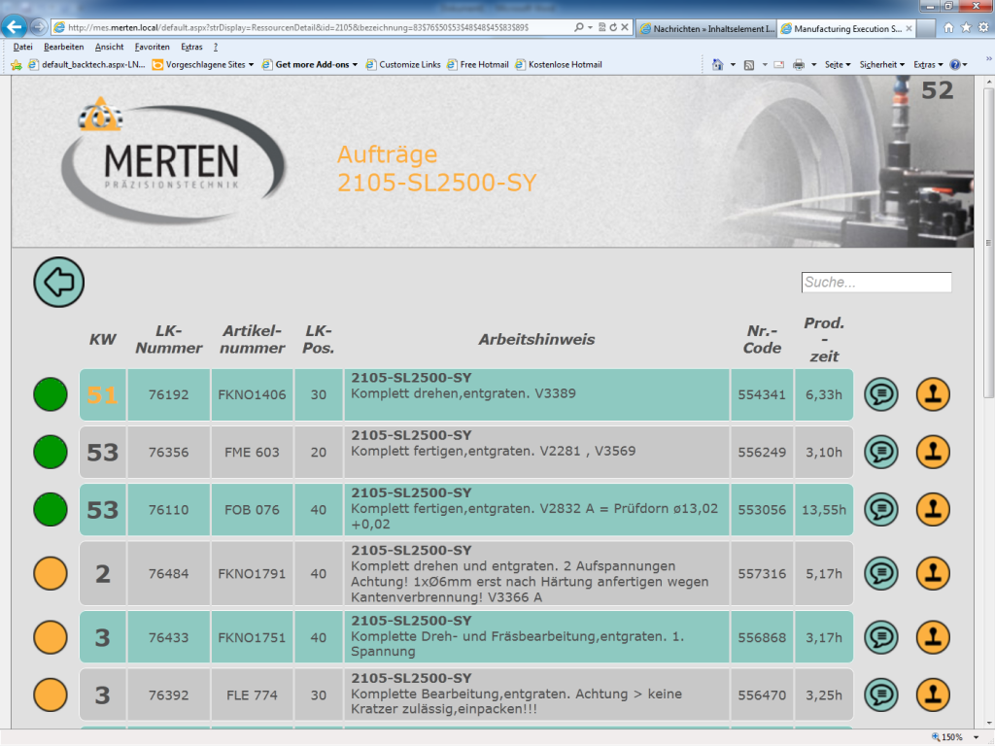Click orange status circle for order 76392
The image size is (995, 746).
[x=51, y=695]
